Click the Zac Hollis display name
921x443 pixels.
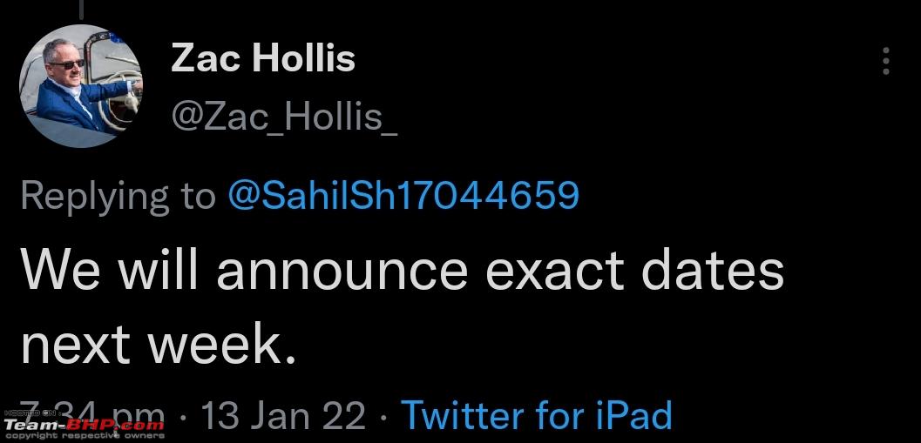(x=263, y=58)
